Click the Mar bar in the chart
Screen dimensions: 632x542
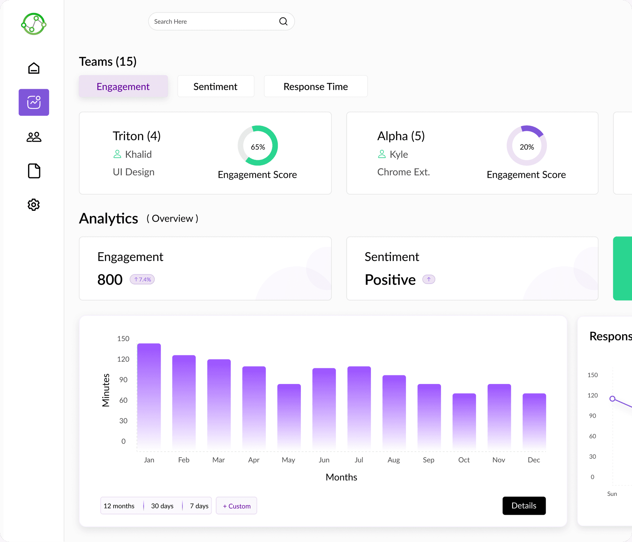point(219,405)
